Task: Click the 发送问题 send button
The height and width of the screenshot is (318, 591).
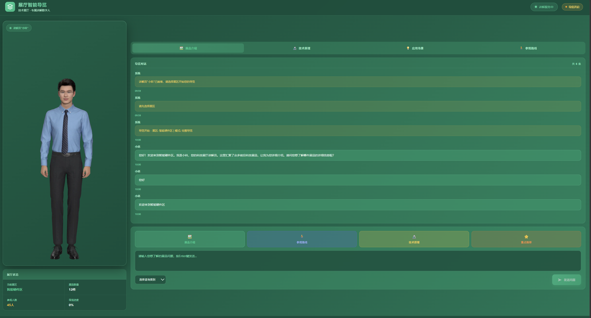Action: tap(567, 280)
